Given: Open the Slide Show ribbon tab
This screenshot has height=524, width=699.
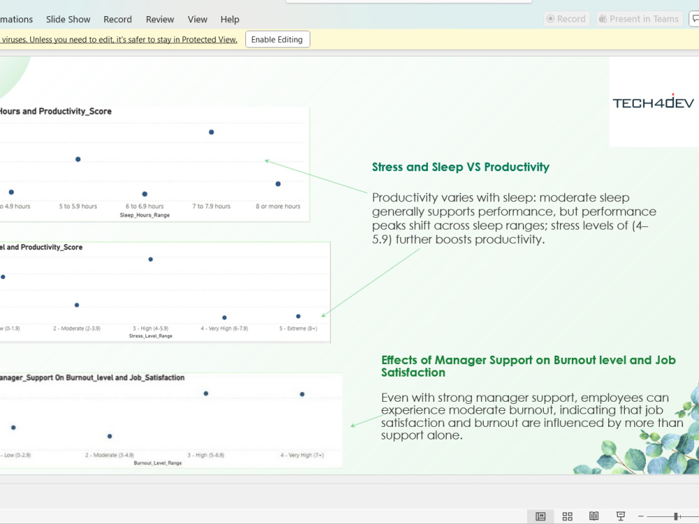Looking at the screenshot, I should [x=68, y=19].
